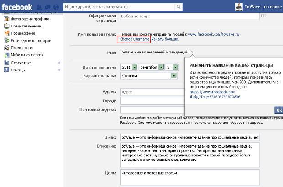Click arrow next to Статистика
The height and width of the screenshot is (187, 283).
point(59,63)
